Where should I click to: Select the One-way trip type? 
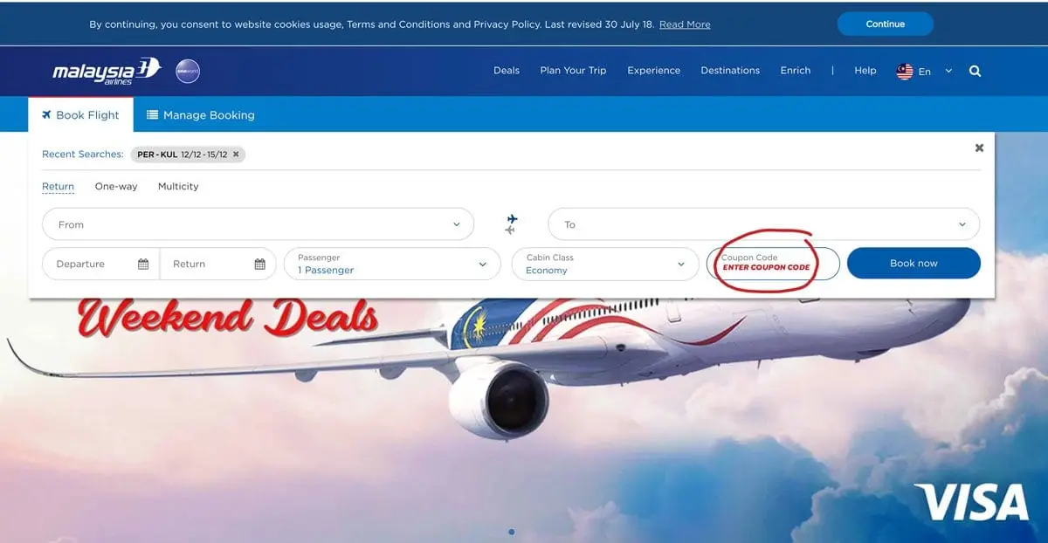click(116, 186)
